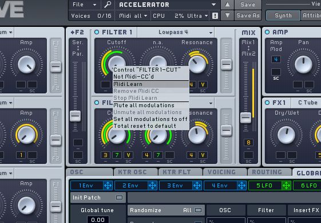Click the green move icon on 5 LFO
Image resolution: width=321 pixels, height=223 pixels.
coord(286,186)
